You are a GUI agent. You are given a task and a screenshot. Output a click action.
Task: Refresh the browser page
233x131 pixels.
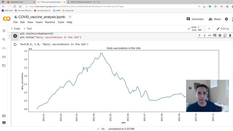15,7
